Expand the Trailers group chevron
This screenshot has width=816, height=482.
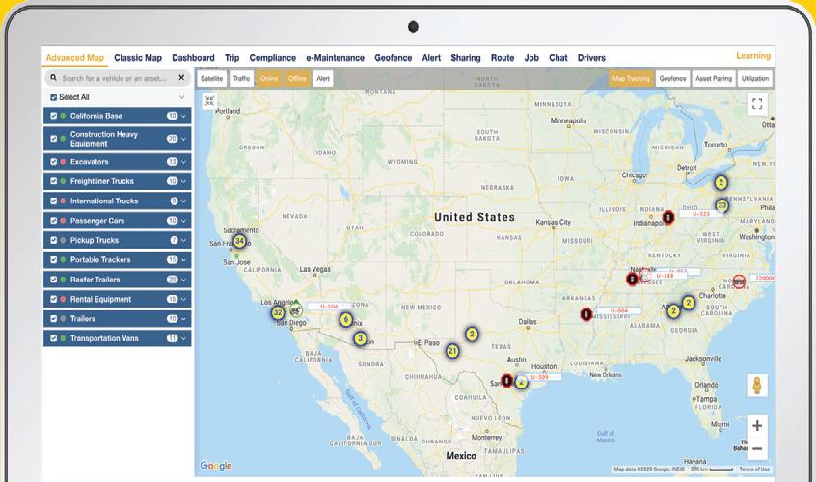click(183, 319)
